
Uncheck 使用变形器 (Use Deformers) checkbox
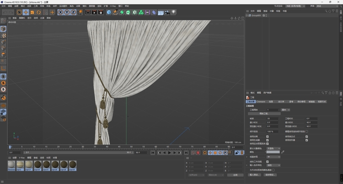point(307,140)
